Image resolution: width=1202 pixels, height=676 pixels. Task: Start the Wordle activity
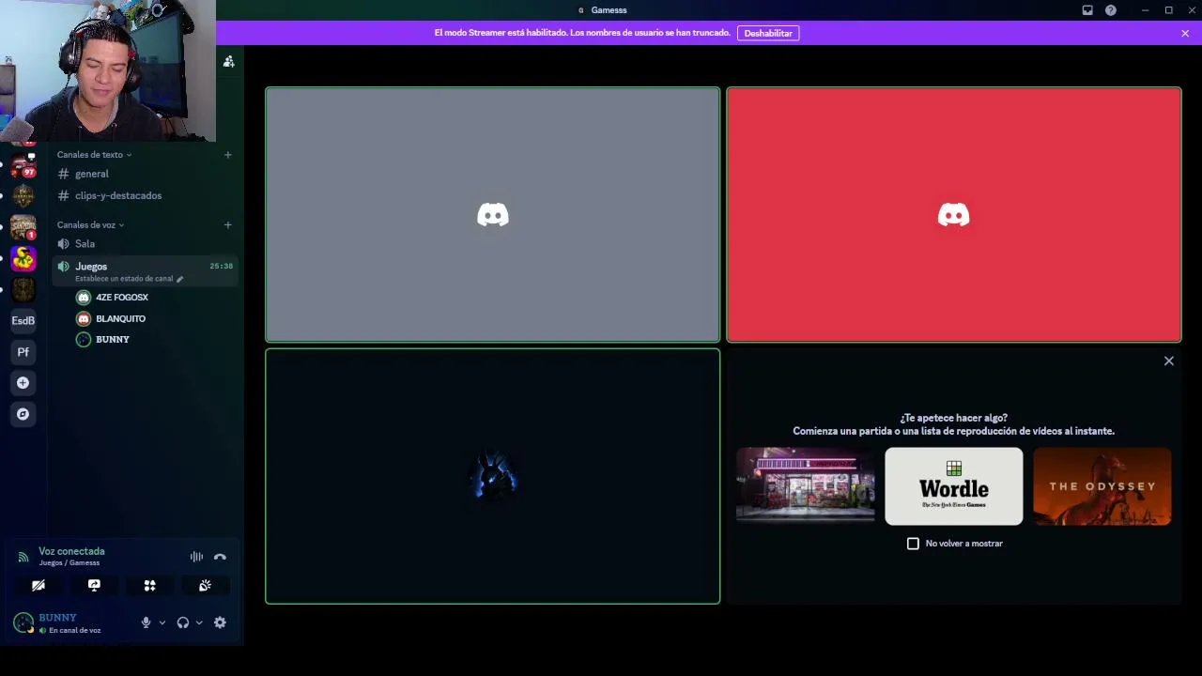954,486
